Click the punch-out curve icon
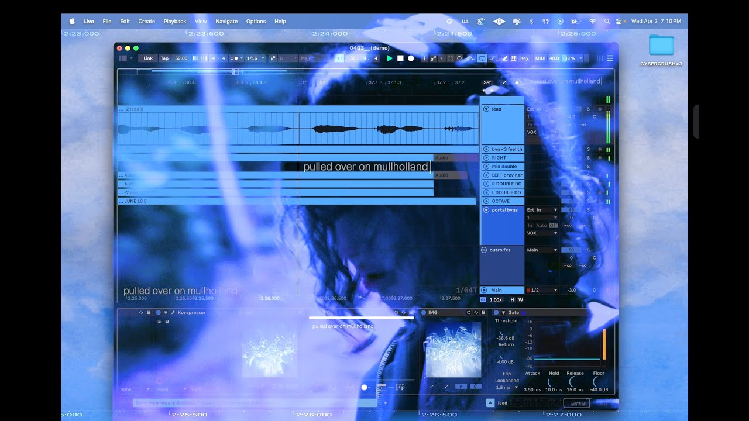 [493, 58]
